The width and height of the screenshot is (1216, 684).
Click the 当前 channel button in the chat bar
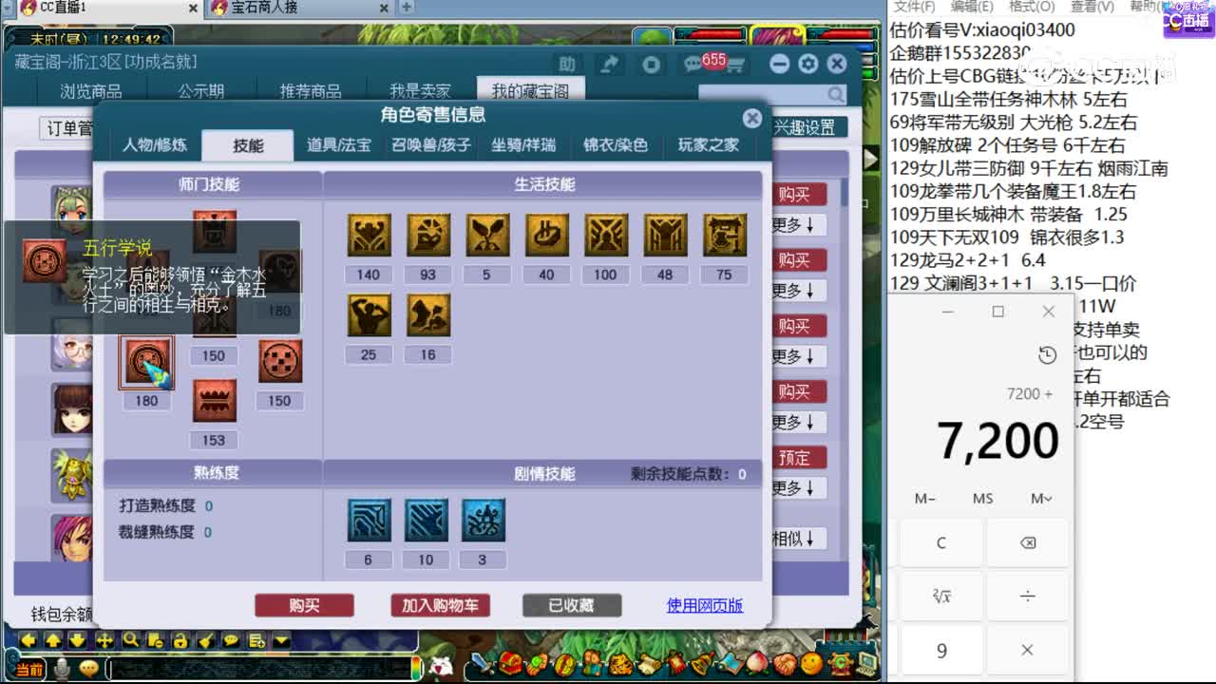(x=29, y=669)
